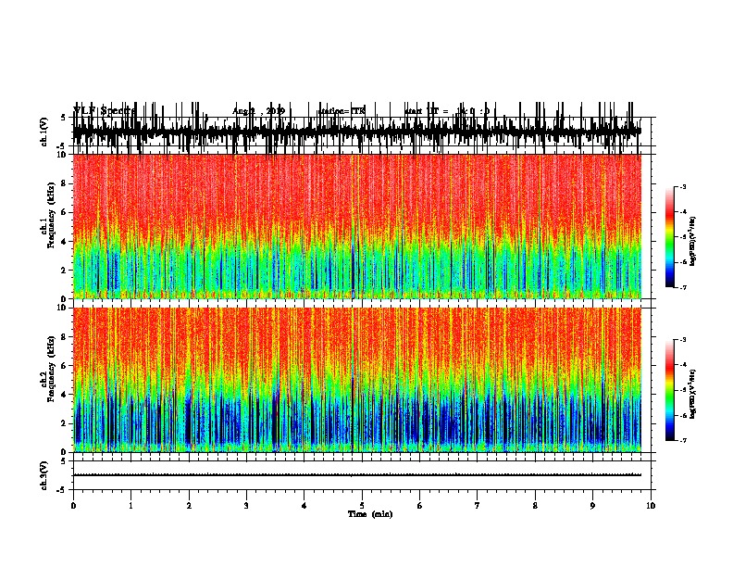
Task: Click time axis tick label '7'
Action: coord(477,505)
